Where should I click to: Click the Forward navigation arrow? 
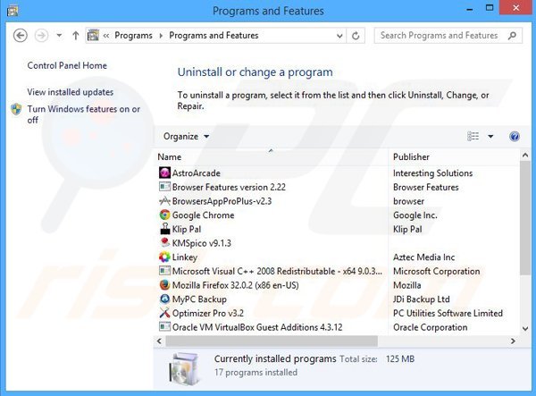point(42,36)
